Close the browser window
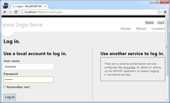This screenshot has height=103, width=170. (165, 2)
